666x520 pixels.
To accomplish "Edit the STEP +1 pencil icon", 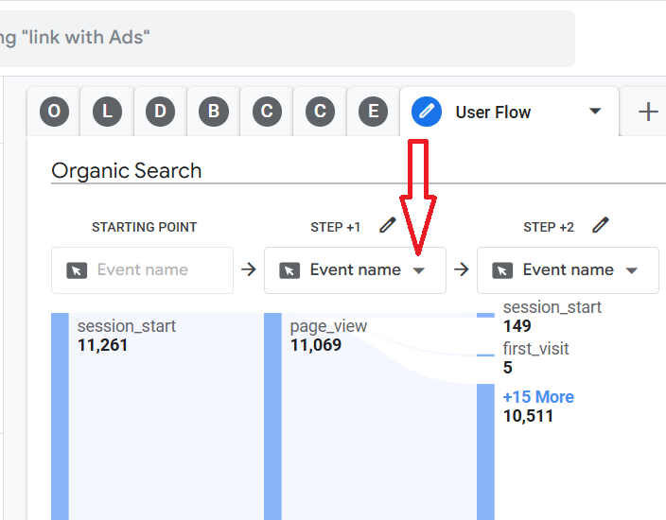I will point(387,225).
